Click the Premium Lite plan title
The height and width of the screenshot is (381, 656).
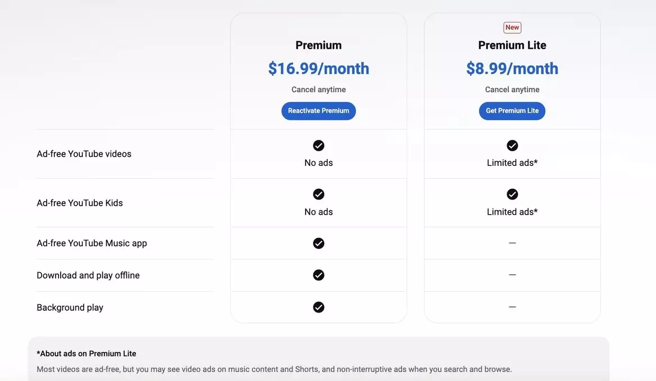[x=512, y=45]
